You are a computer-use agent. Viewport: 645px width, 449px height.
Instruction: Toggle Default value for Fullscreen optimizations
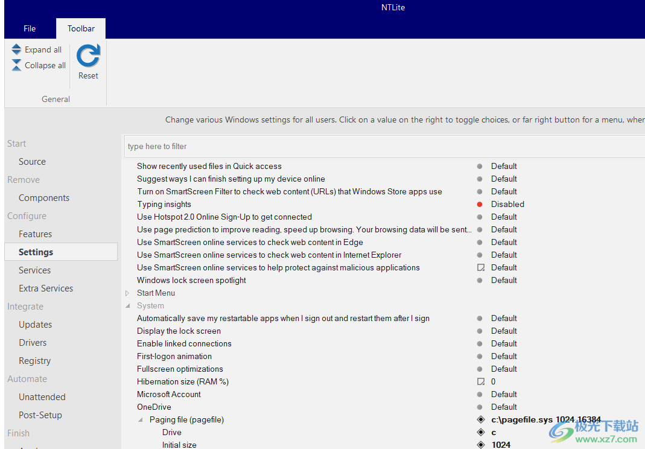(x=504, y=369)
